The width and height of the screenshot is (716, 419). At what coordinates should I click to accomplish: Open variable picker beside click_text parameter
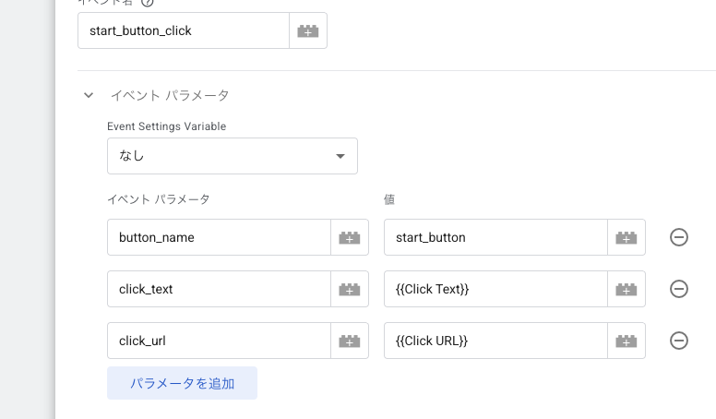point(350,289)
